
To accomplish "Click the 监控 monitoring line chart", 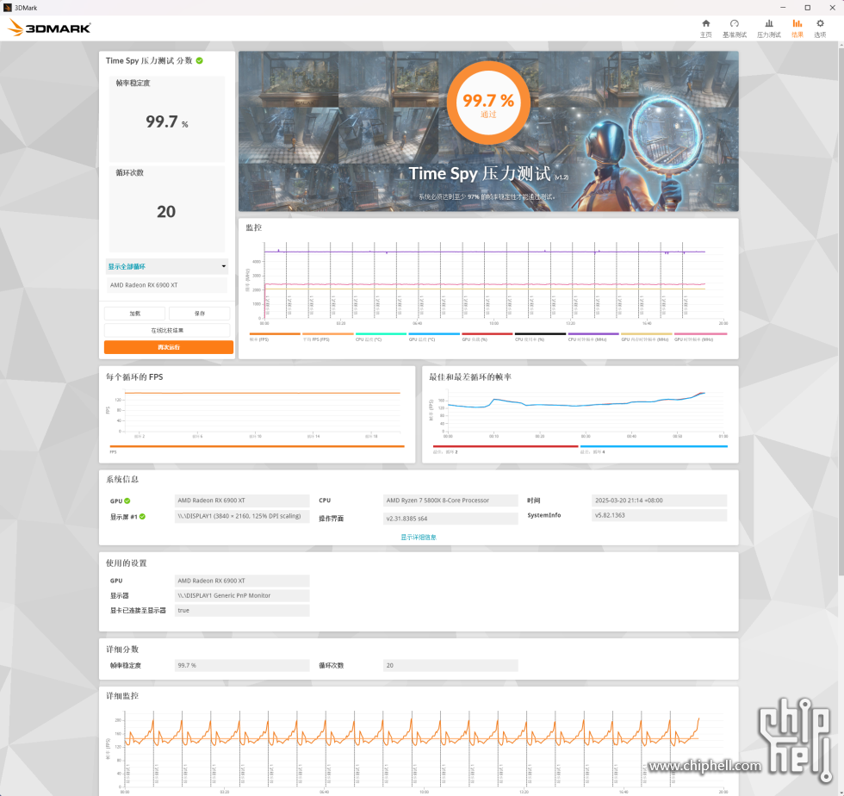I will pos(488,283).
